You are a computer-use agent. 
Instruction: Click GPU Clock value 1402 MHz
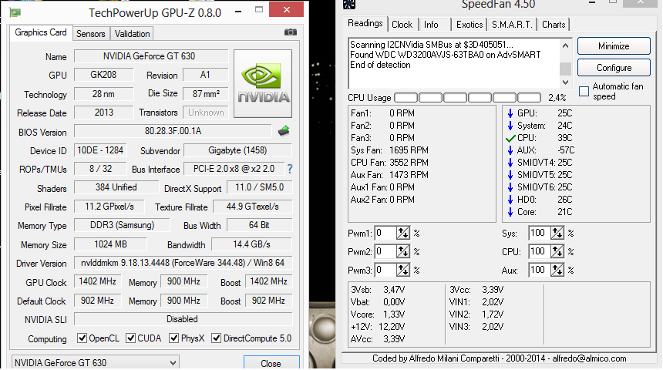pos(98,281)
